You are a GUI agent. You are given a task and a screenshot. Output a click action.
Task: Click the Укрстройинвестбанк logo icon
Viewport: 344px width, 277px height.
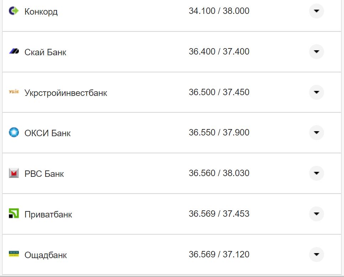click(x=14, y=92)
